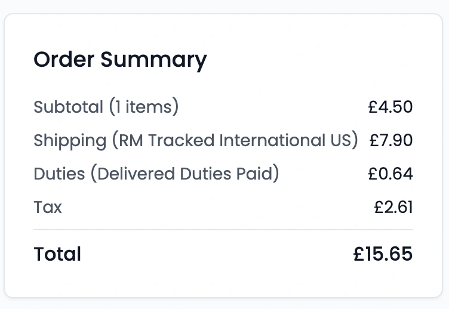Viewport: 449px width, 309px height.
Task: Click the bold Total label
Action: [57, 254]
